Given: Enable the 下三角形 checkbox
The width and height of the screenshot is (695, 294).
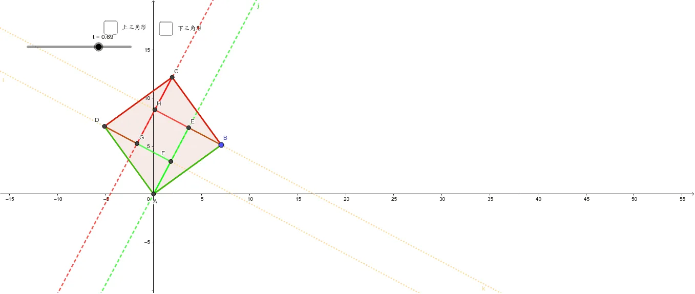Looking at the screenshot, I should (x=166, y=29).
